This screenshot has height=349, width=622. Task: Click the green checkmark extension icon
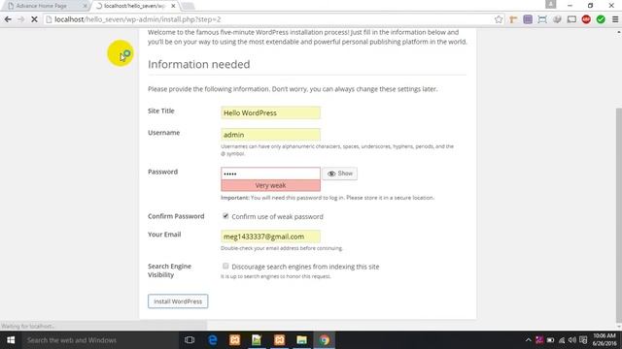point(601,19)
